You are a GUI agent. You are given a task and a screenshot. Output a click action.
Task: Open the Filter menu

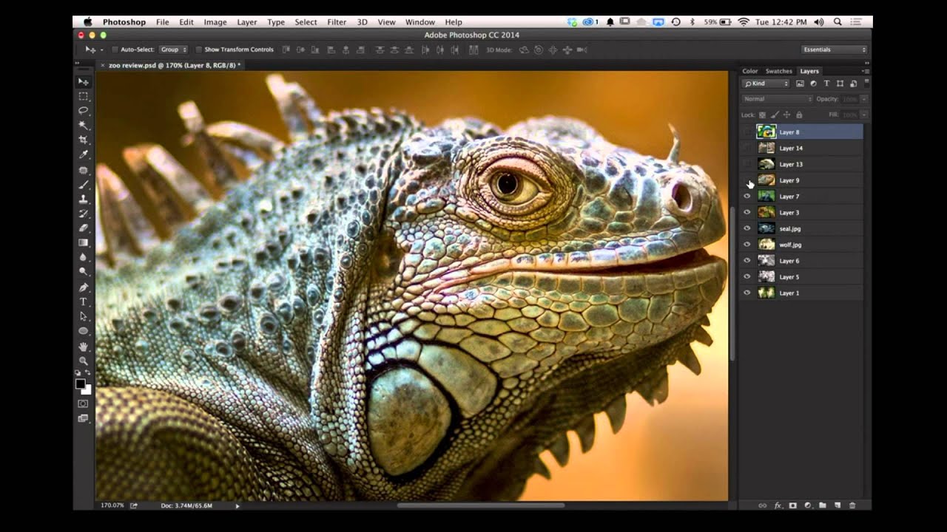[337, 22]
